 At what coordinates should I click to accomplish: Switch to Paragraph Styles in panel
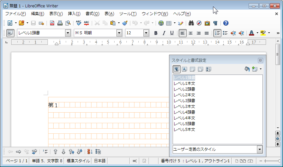click(x=176, y=69)
